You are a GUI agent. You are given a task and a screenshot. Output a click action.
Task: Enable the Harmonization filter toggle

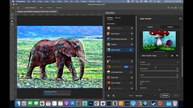131,67
